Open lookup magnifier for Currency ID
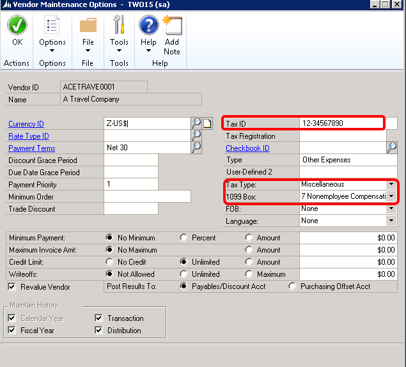 [196, 123]
